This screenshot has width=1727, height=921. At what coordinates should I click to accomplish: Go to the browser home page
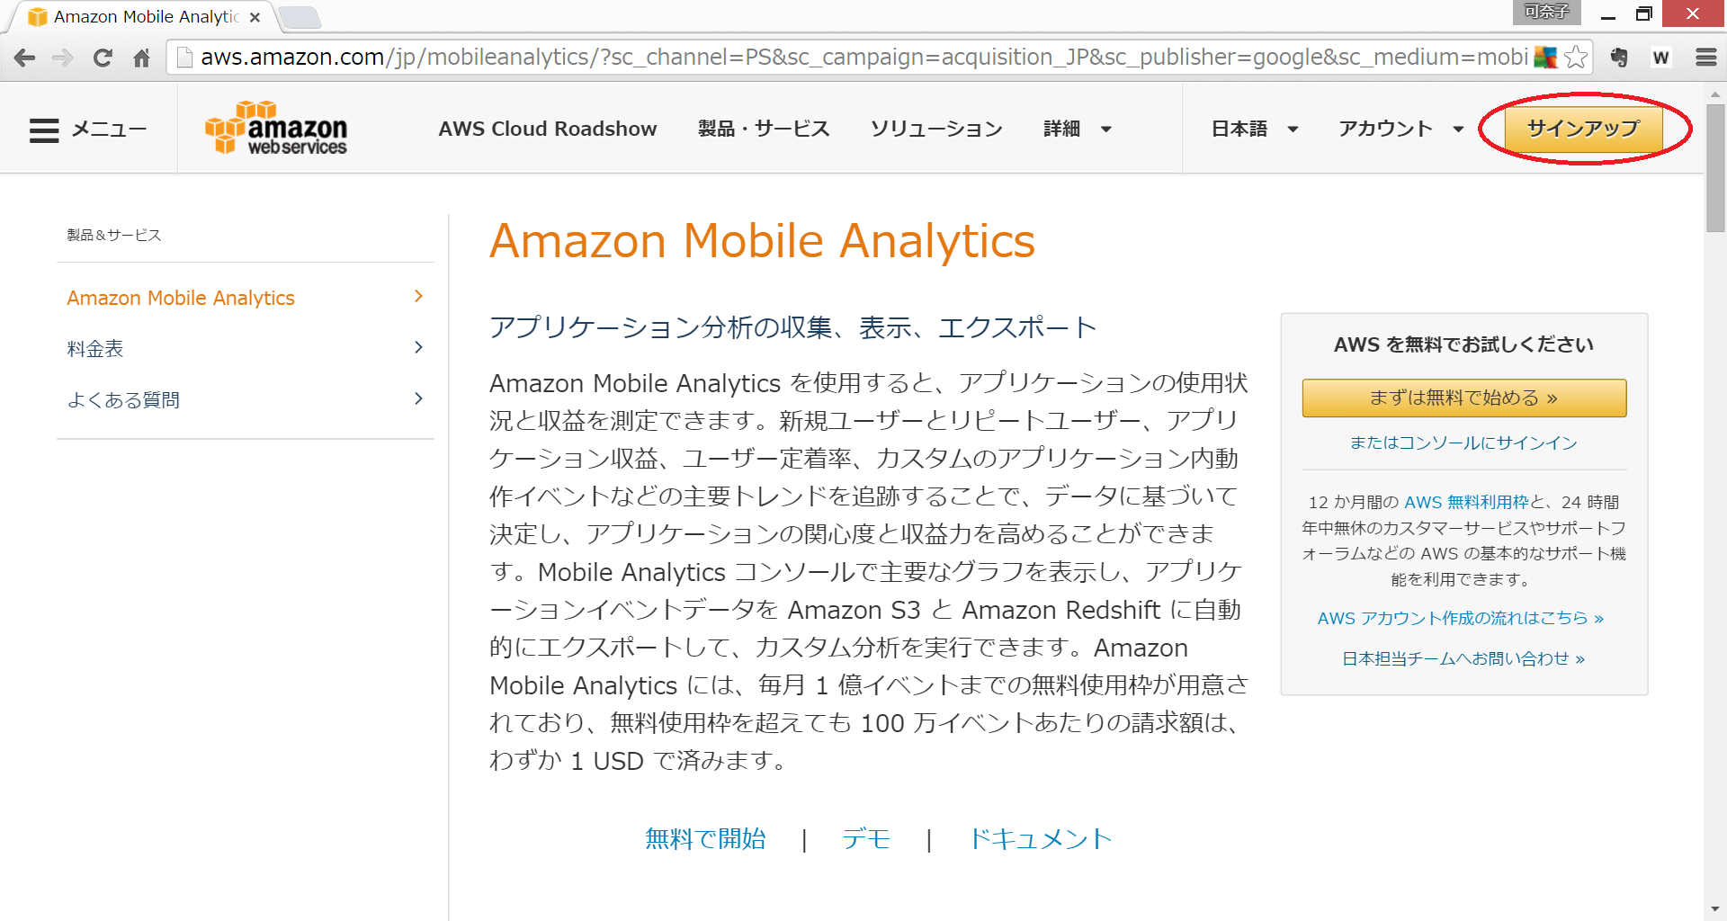pyautogui.click(x=141, y=58)
